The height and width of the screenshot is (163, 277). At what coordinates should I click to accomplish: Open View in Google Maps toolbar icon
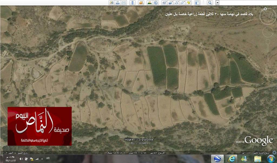tap(112, 3)
